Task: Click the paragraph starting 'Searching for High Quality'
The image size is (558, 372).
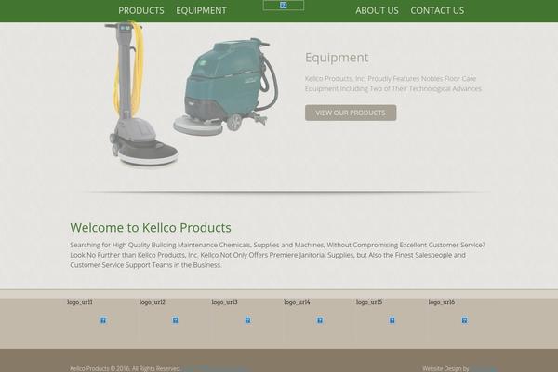Action: tap(277, 255)
